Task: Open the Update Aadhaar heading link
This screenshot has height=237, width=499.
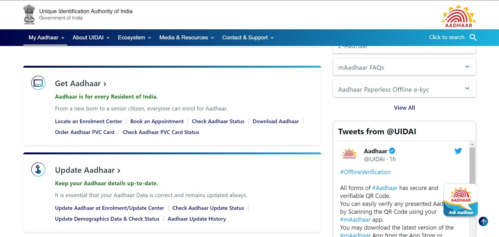Action: [88, 170]
